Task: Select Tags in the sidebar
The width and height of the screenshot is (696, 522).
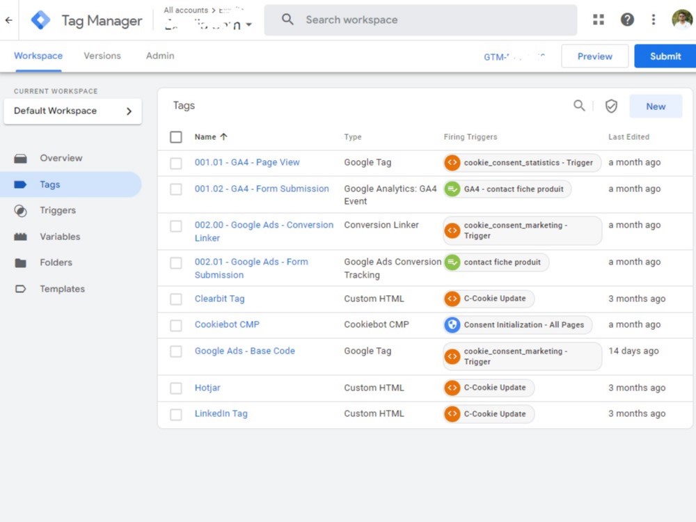Action: (x=70, y=184)
